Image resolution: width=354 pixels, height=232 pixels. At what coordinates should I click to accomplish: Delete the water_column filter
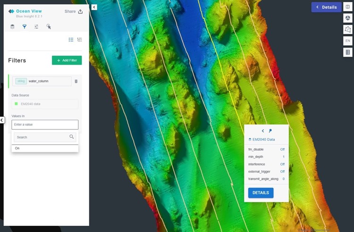point(76,81)
